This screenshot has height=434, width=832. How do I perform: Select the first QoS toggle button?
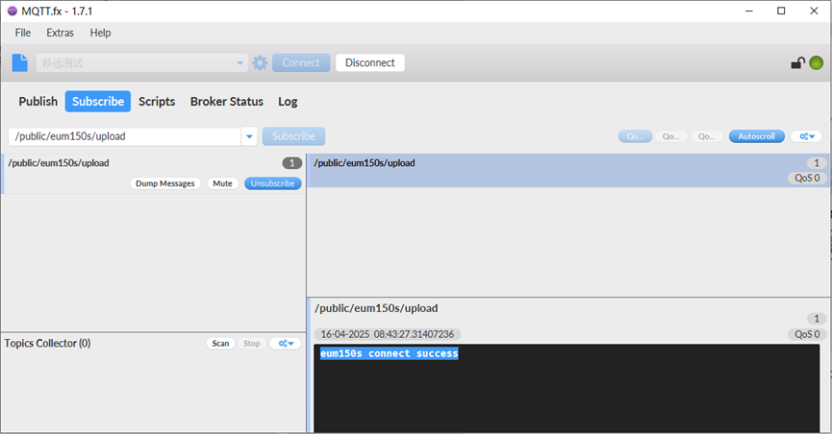pyautogui.click(x=635, y=136)
